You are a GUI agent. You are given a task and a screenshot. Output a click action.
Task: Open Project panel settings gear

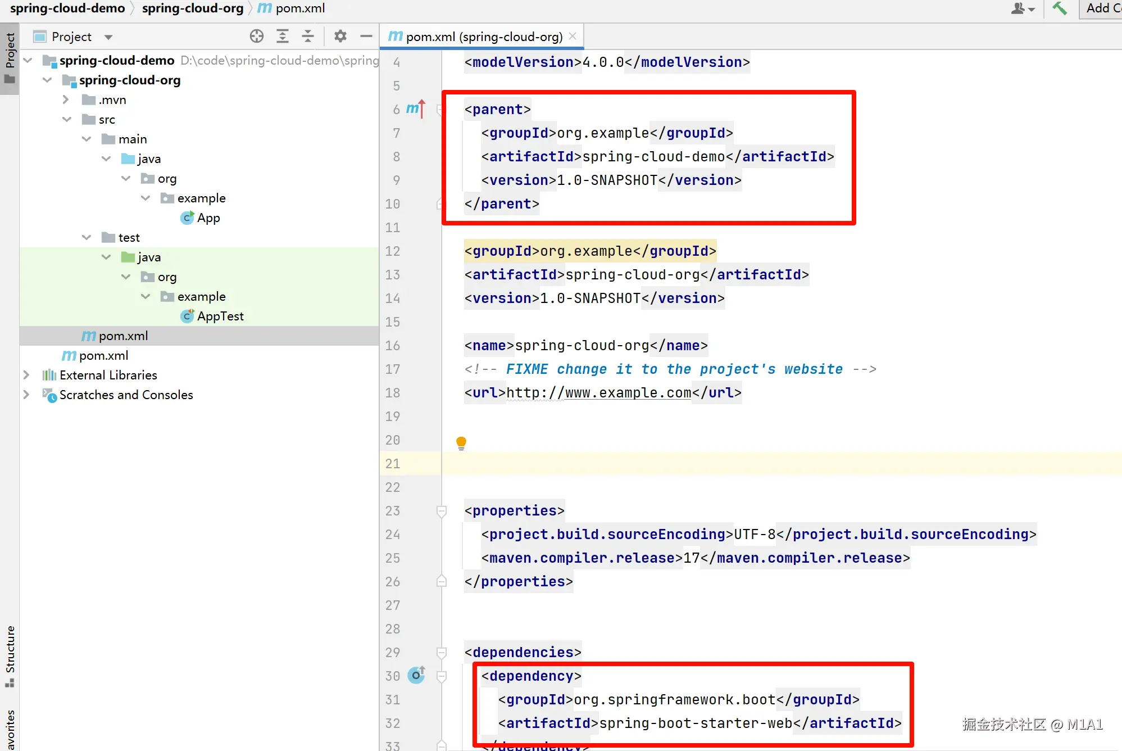coord(340,37)
